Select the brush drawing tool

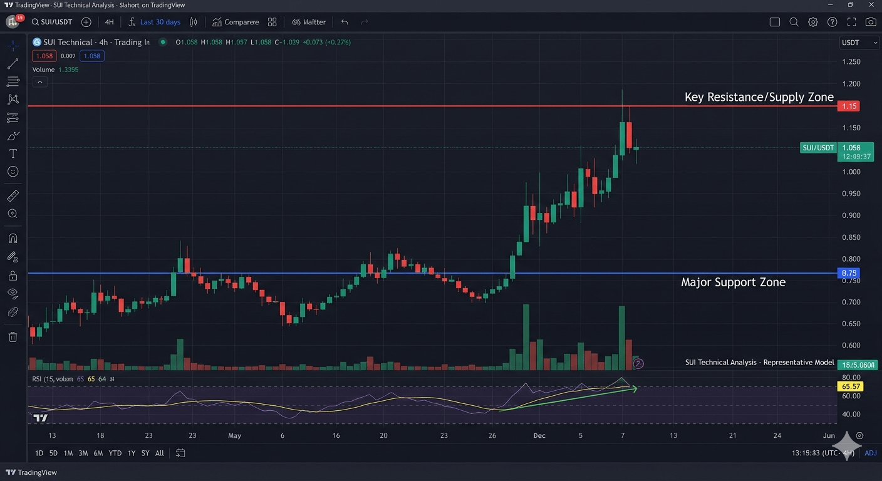(13, 136)
